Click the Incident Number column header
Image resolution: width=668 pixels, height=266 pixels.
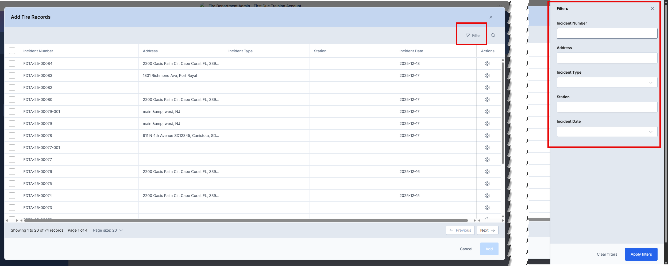[38, 51]
